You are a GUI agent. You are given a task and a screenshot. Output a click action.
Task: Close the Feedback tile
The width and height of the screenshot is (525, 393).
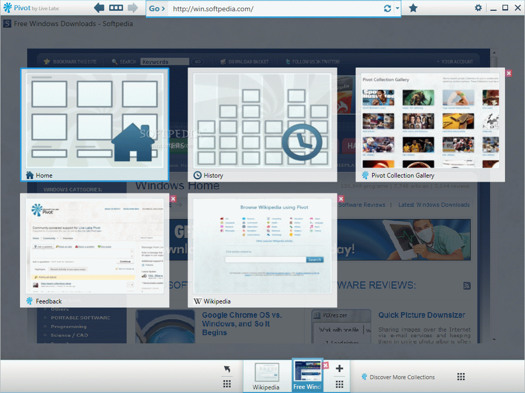click(x=173, y=199)
